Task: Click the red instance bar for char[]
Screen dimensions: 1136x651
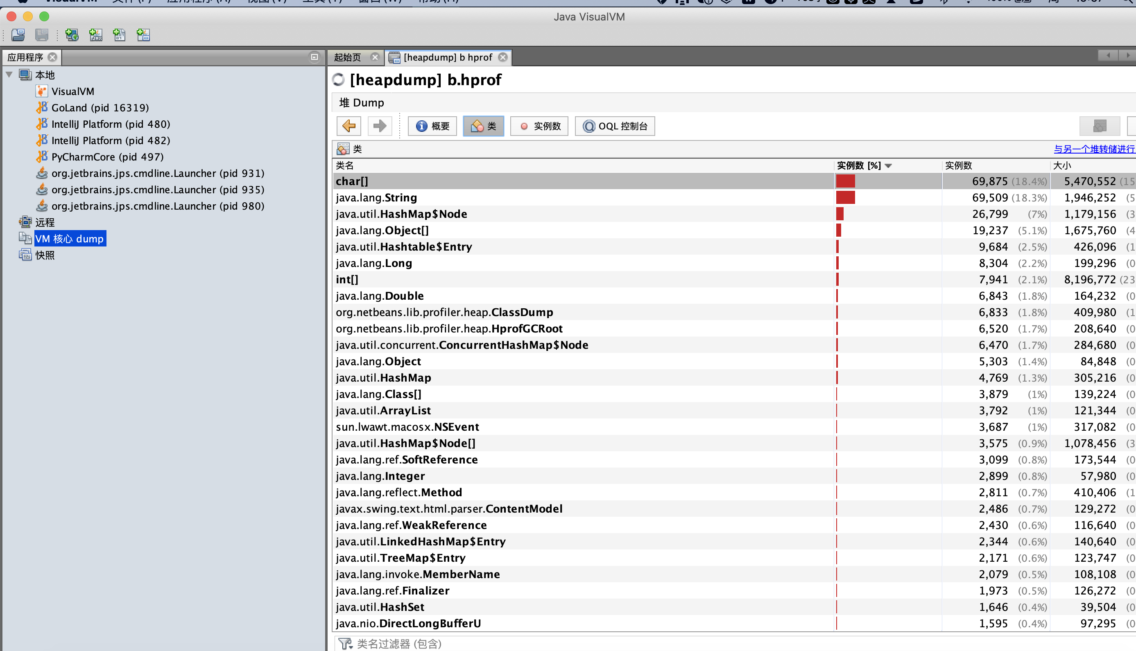Action: pyautogui.click(x=845, y=181)
